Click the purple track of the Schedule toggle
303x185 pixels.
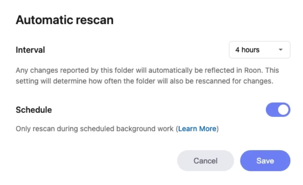click(x=272, y=110)
